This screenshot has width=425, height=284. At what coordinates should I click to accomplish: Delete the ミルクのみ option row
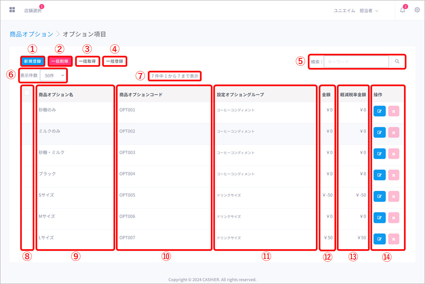(393, 133)
